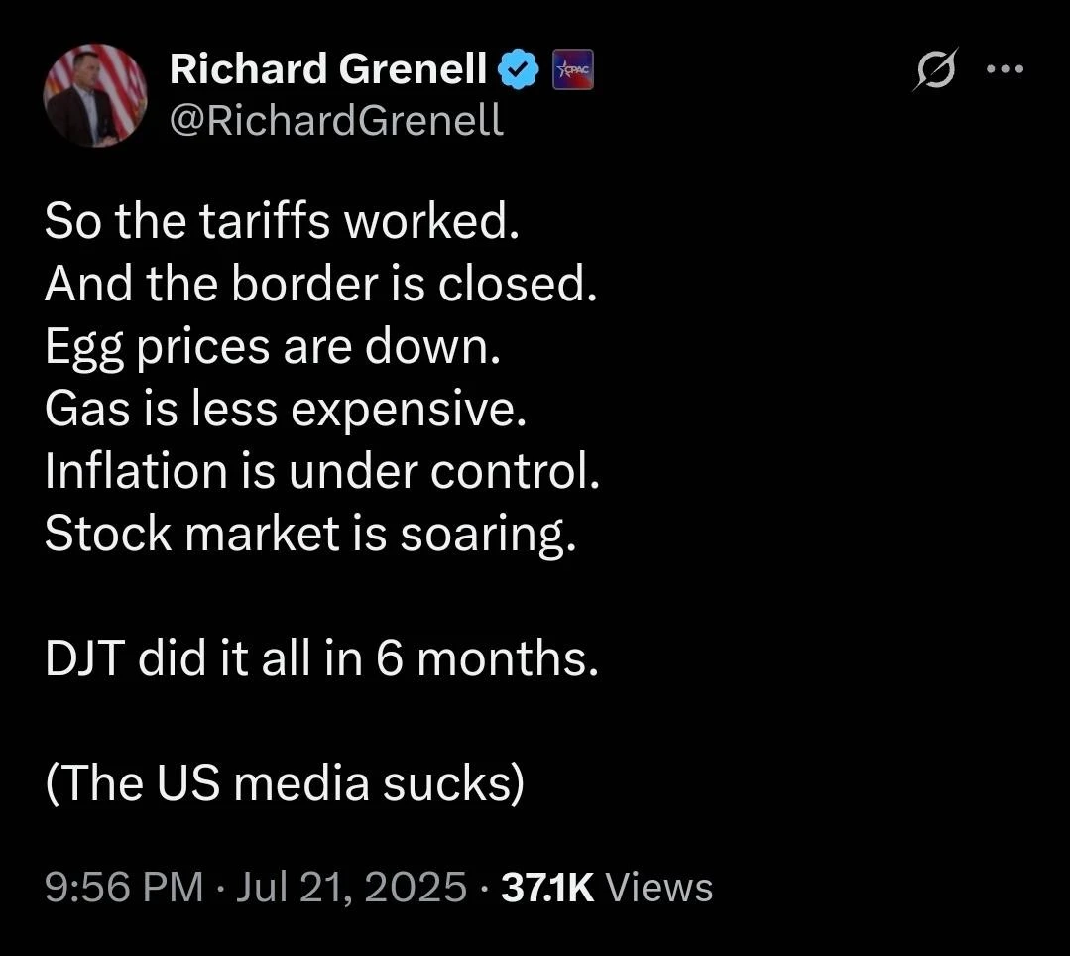
Task: Click the Richard Grenell display name
Action: [328, 69]
